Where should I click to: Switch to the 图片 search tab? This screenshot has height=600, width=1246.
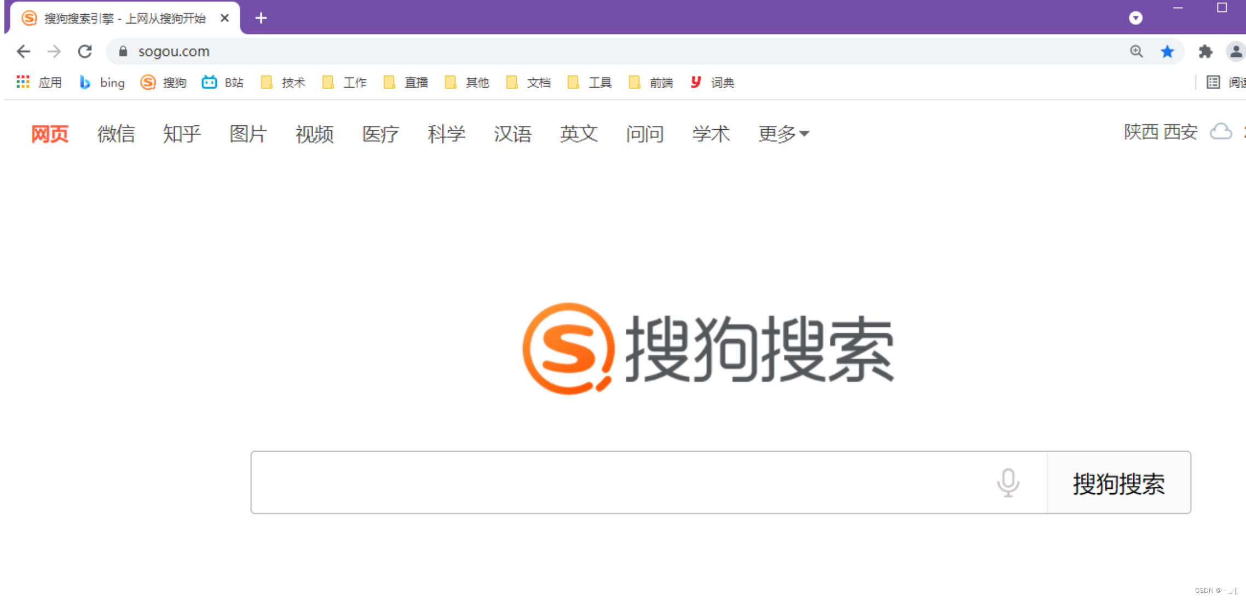pos(248,134)
